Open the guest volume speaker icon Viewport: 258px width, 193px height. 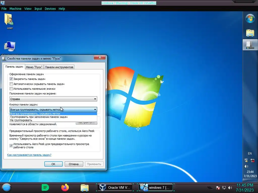(x=246, y=166)
